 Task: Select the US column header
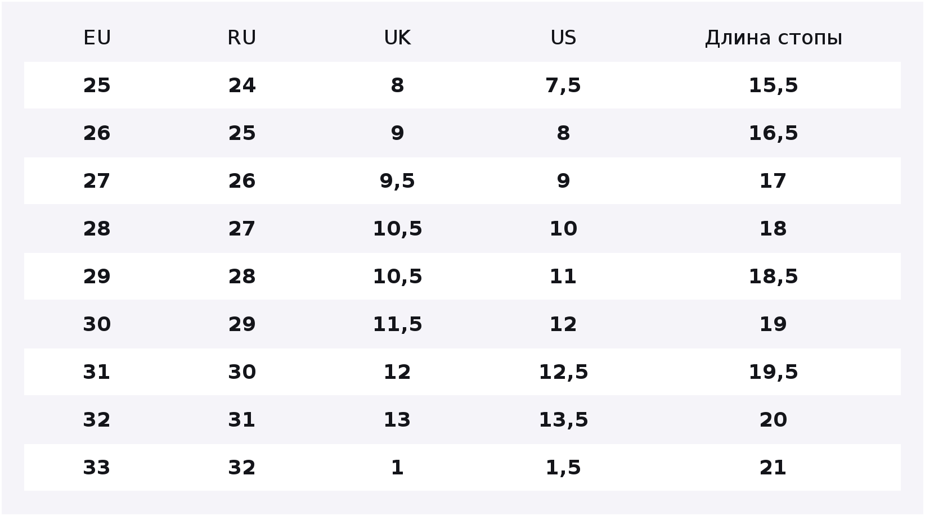563,38
